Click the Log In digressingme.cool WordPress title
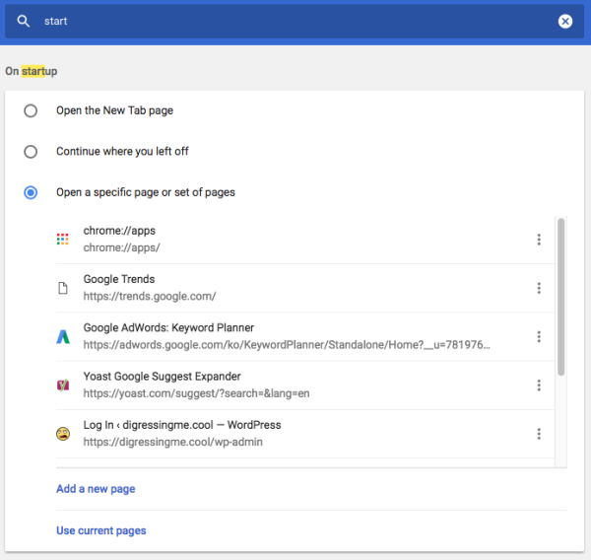The image size is (591, 560). (182, 425)
